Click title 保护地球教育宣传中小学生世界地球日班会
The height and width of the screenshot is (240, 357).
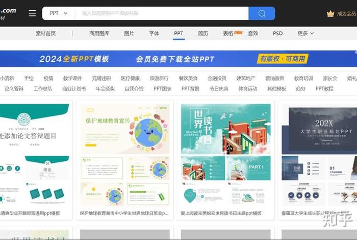pos(124,213)
